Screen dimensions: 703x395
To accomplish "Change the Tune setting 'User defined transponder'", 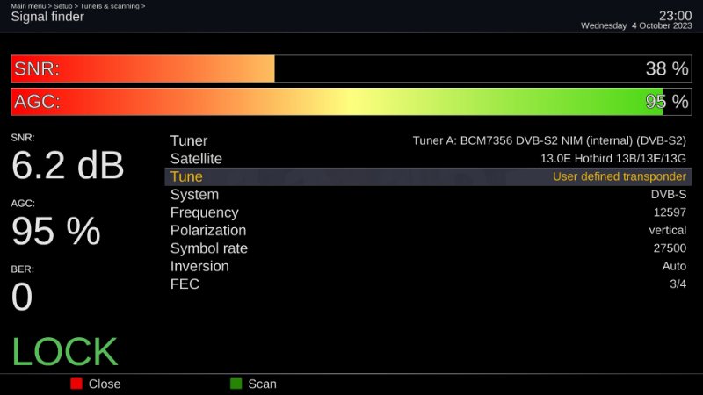I will pos(619,176).
